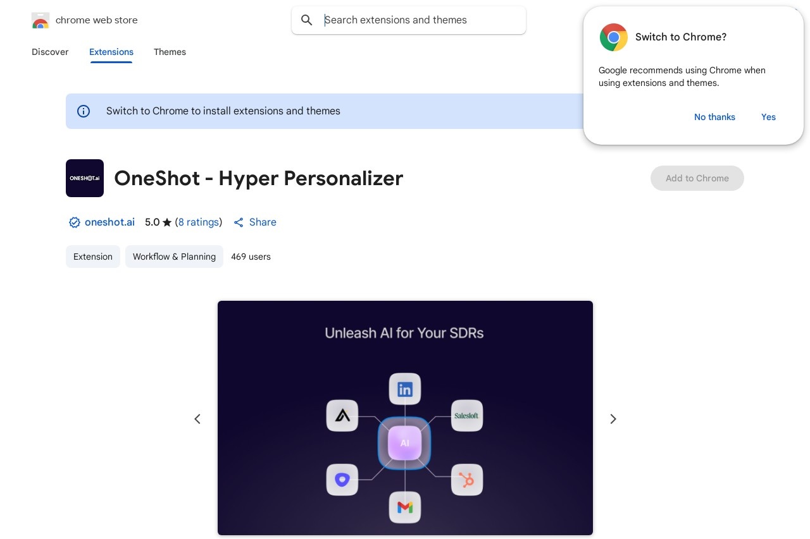
Task: Click 'Unleash AI for Your SDRs' heading
Action: (x=404, y=333)
